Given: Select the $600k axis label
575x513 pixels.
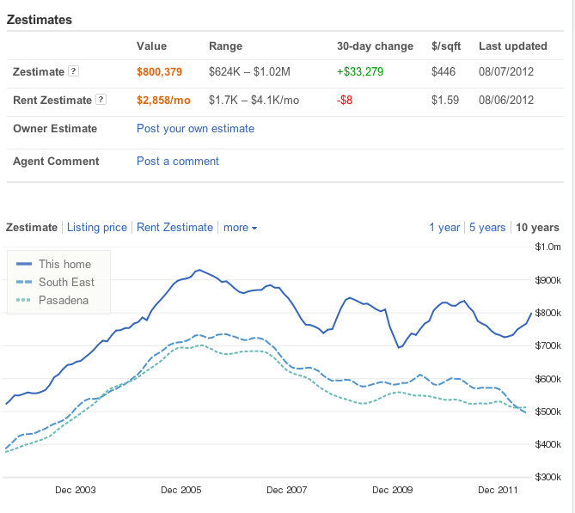Looking at the screenshot, I should 547,379.
